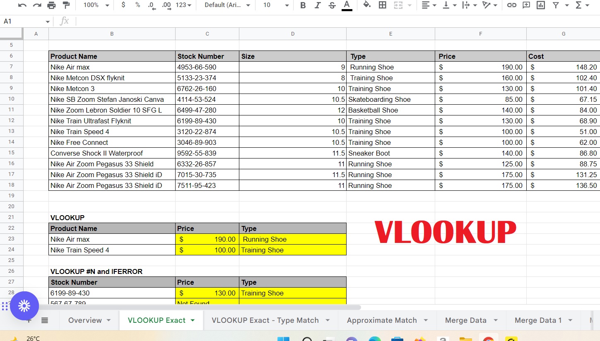Select the 'Sneaker Boot' cell
Image resolution: width=600 pixels, height=341 pixels.
tap(390, 153)
